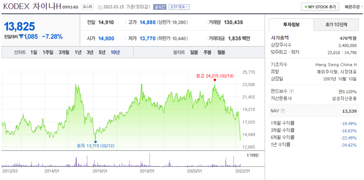Select the 주봉 weekly candle chart
The height and width of the screenshot is (180, 364).
click(x=207, y=52)
